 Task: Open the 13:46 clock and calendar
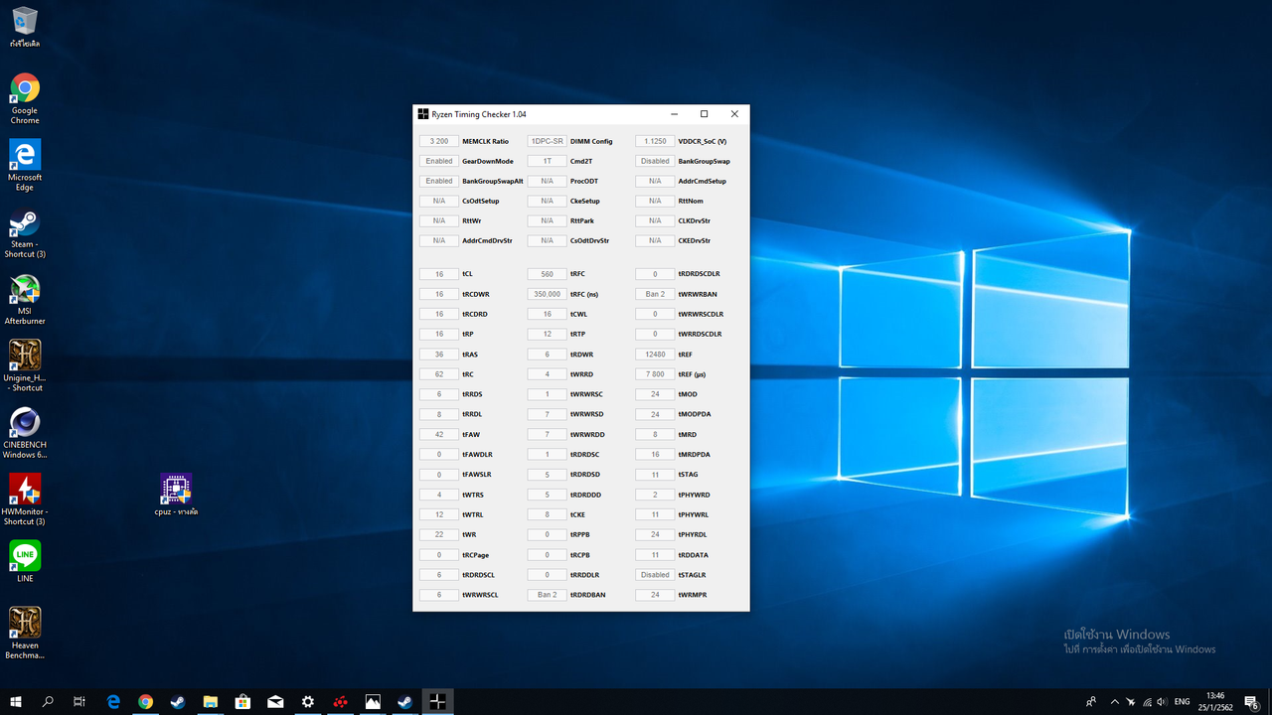tap(1215, 701)
